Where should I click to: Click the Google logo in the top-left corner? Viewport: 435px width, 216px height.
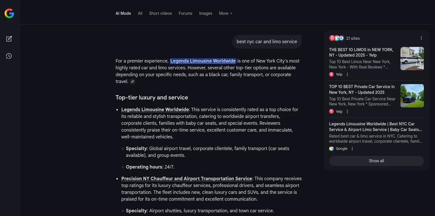8,13
